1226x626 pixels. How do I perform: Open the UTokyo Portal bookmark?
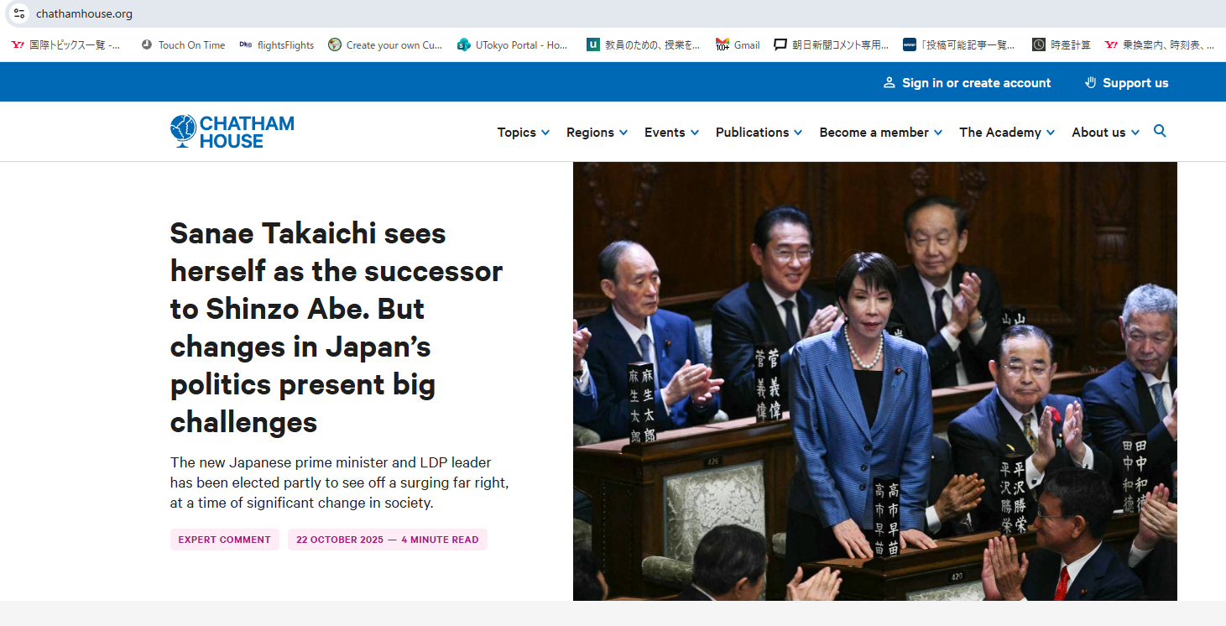[512, 45]
